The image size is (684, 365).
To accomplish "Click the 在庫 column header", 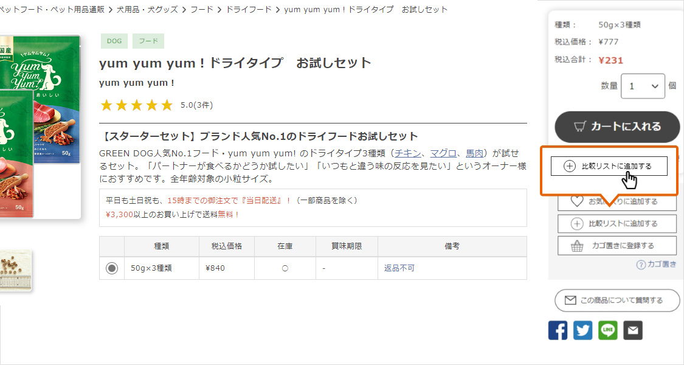I will pos(285,246).
